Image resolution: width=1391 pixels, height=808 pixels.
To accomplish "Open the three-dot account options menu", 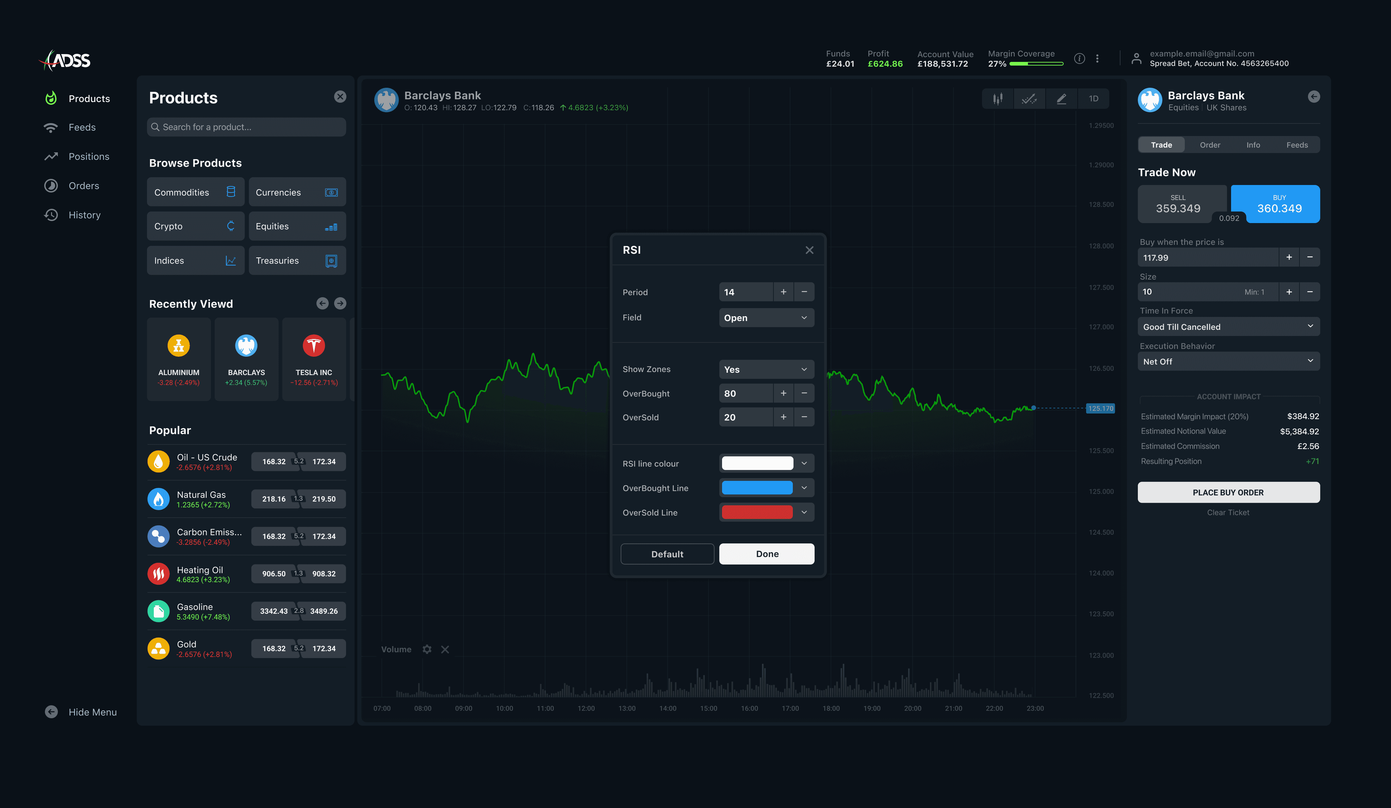I will (1097, 58).
